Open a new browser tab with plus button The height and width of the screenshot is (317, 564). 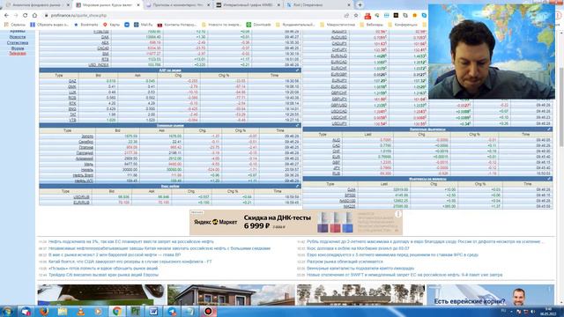[x=360, y=5]
